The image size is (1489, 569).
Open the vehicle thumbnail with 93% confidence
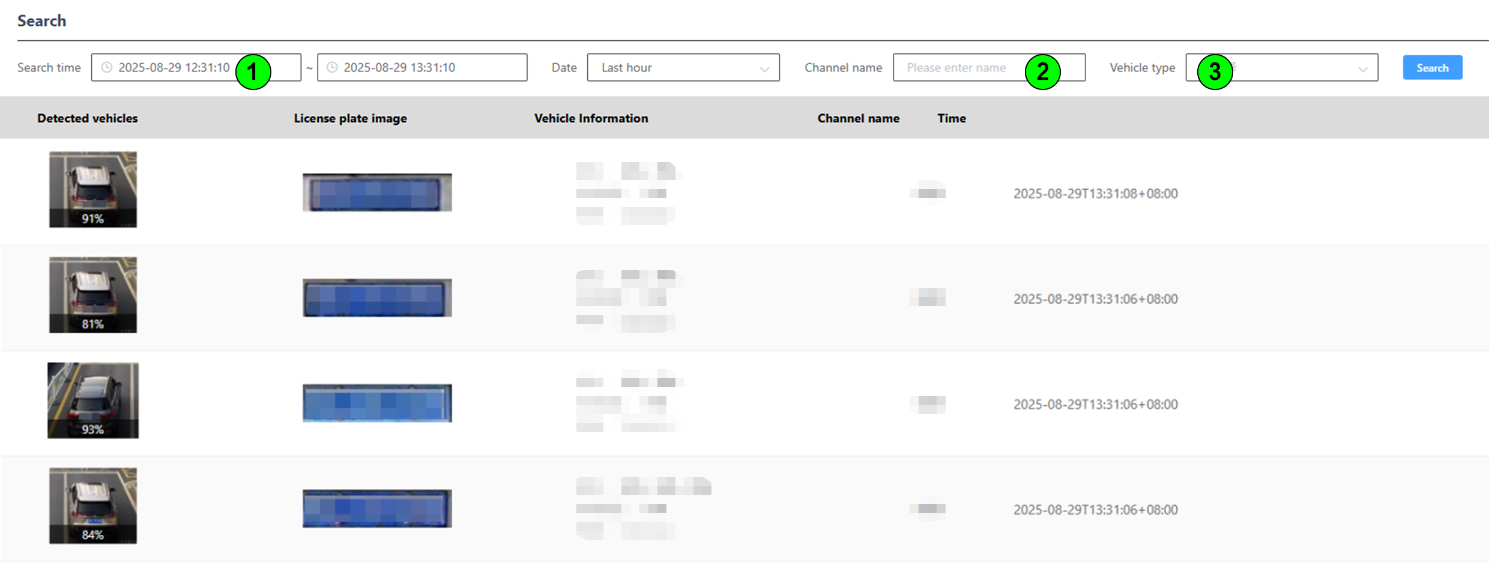[x=93, y=400]
